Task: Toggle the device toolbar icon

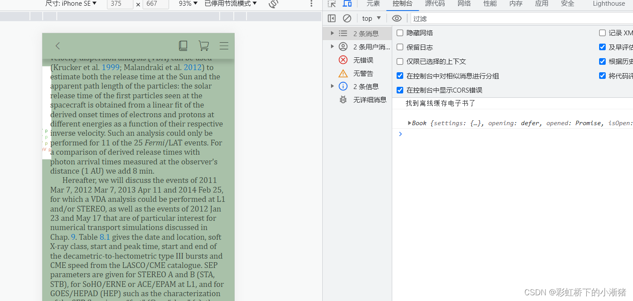Action: pyautogui.click(x=347, y=4)
